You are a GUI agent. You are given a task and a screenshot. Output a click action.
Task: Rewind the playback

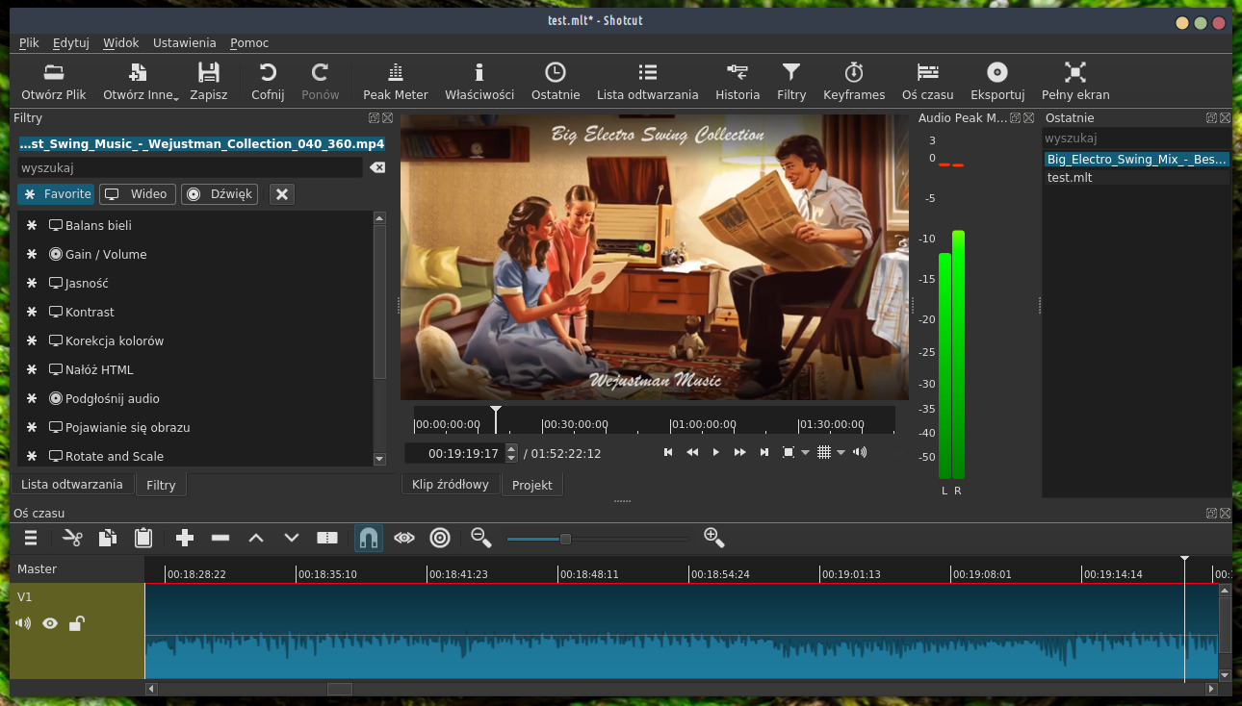[x=692, y=452]
